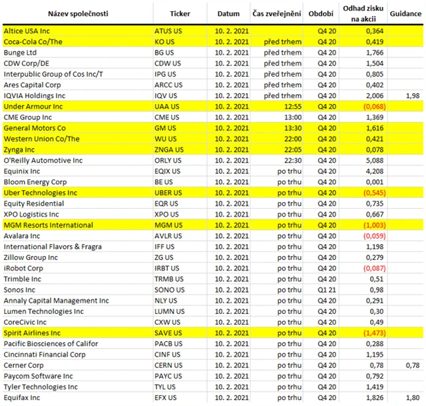Select the 22:30 time cell for O'Reilly
426x406 pixels.
coord(292,160)
